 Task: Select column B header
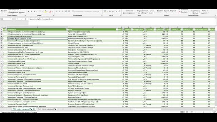coord(37,27)
